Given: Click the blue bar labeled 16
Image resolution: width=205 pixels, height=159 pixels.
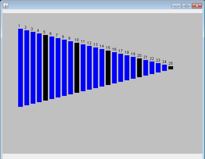Looking at the screenshot, I should coord(114,68).
